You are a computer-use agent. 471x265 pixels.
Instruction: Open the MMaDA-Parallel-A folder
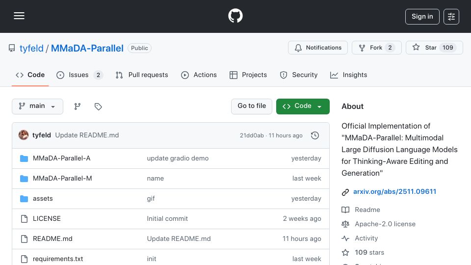(62, 159)
